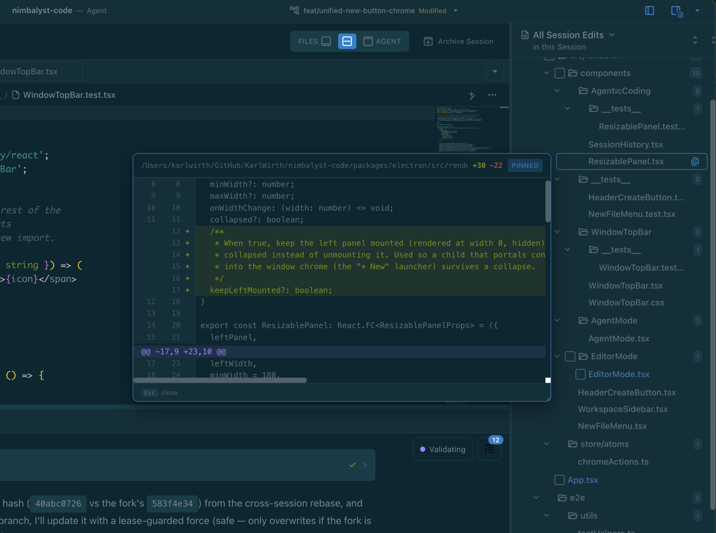Collapse __tests__ folder under AgenticCoding
This screenshot has width=716, height=533.
point(567,108)
